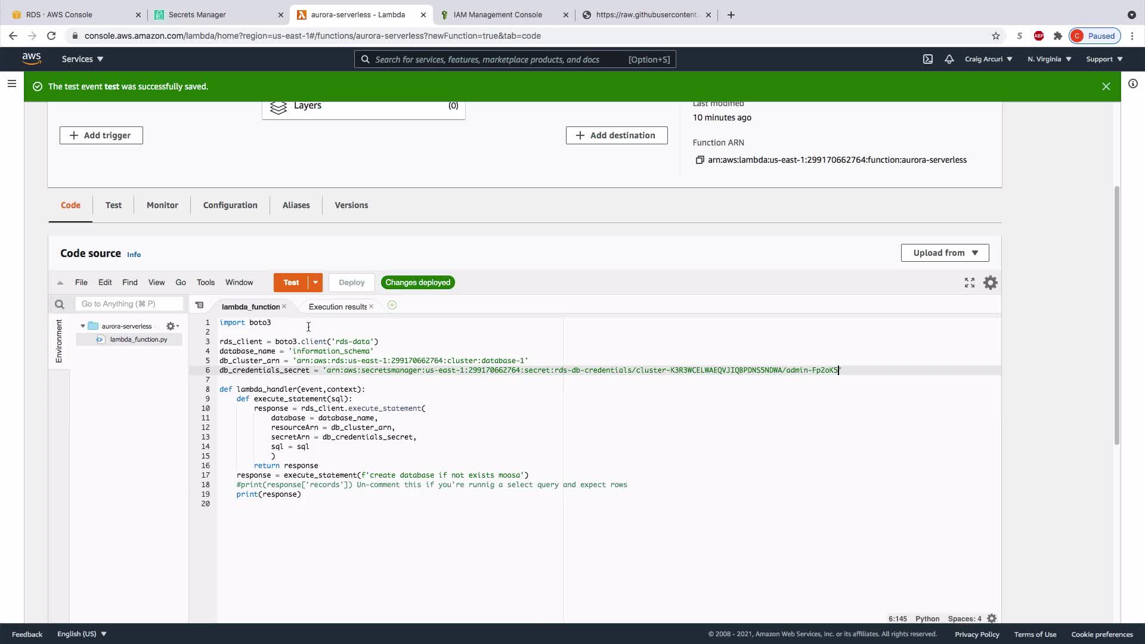This screenshot has width=1145, height=644.
Task: Open the Upload from dropdown
Action: point(945,253)
